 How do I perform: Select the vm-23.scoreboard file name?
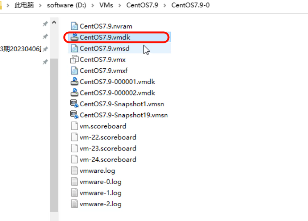(x=108, y=149)
